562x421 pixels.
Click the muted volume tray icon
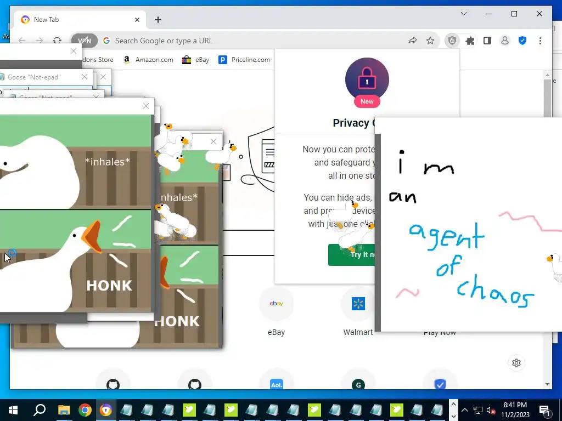pyautogui.click(x=491, y=410)
